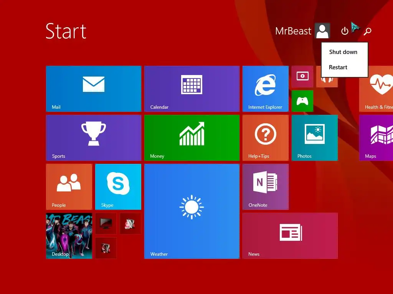This screenshot has width=393, height=294.
Task: Open the Photos tile
Action: [x=315, y=138]
